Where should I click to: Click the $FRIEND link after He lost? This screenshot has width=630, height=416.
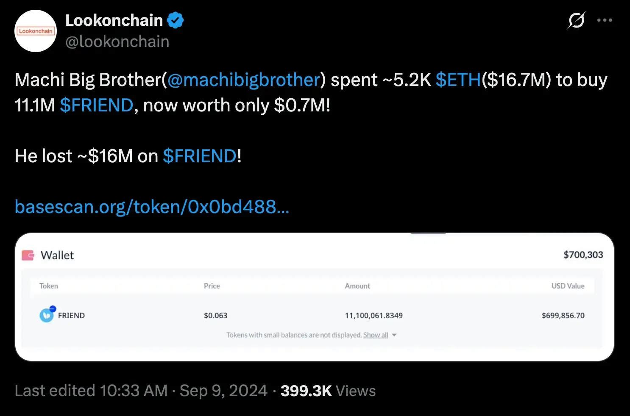[200, 156]
